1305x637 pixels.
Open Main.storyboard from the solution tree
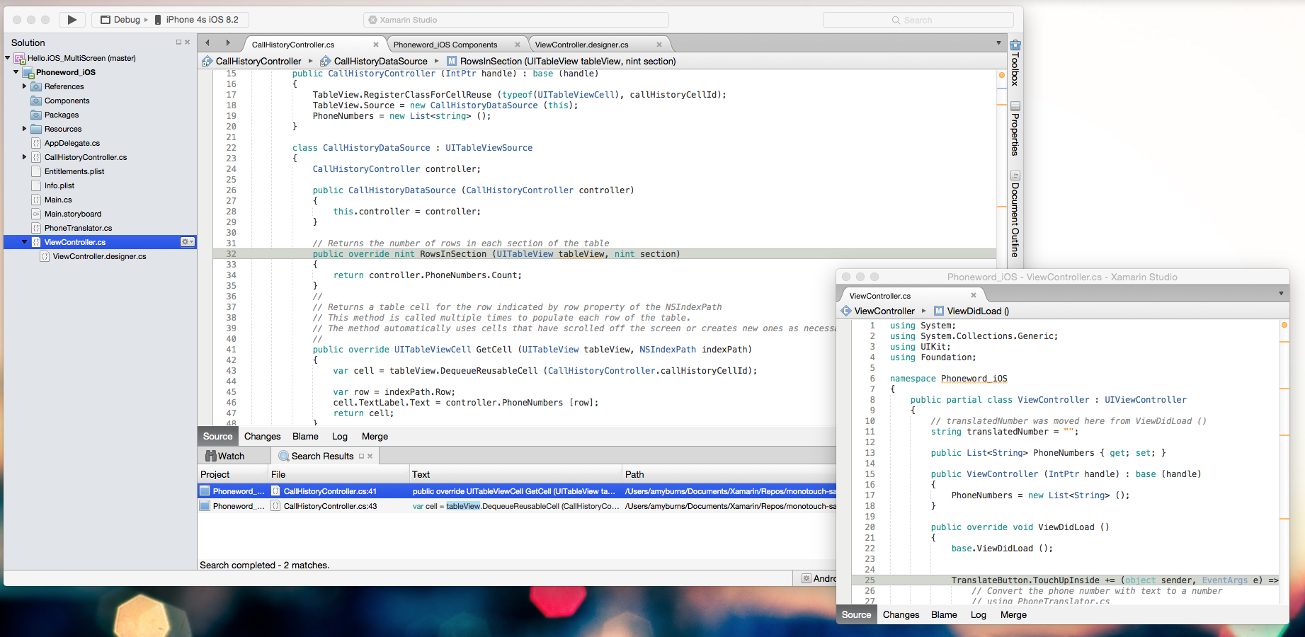click(72, 214)
